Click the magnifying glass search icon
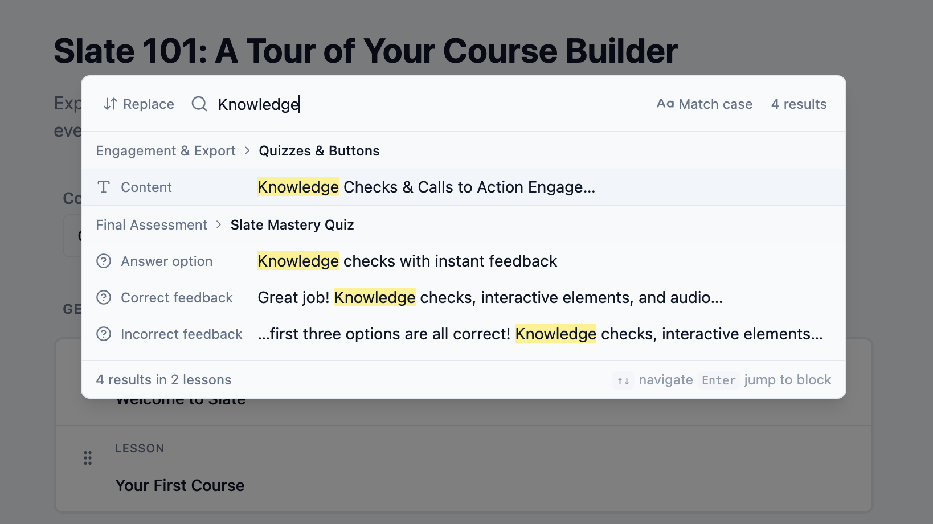Viewport: 933px width, 524px height. [199, 104]
